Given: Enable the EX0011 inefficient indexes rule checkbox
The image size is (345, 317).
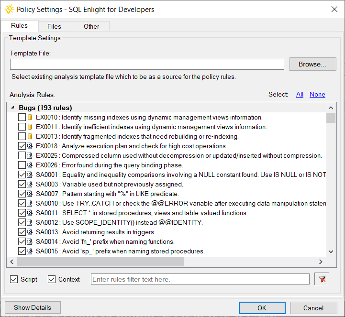Looking at the screenshot, I should (22, 127).
